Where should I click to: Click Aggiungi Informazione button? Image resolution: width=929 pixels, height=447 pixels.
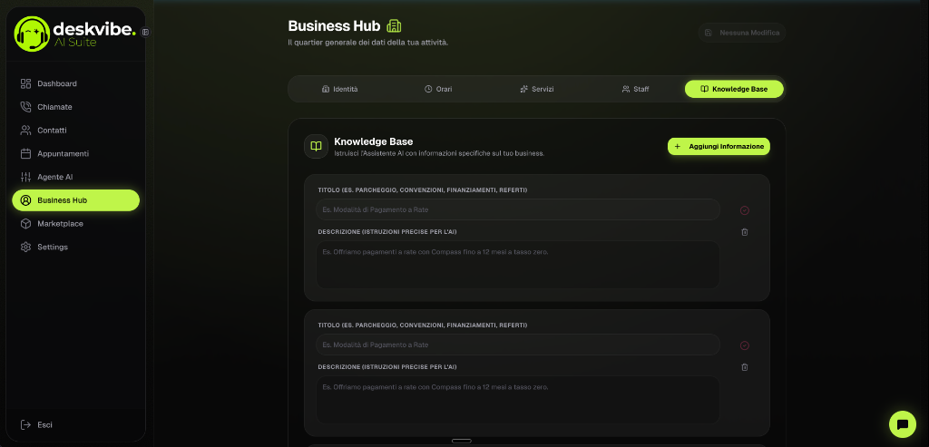[719, 146]
